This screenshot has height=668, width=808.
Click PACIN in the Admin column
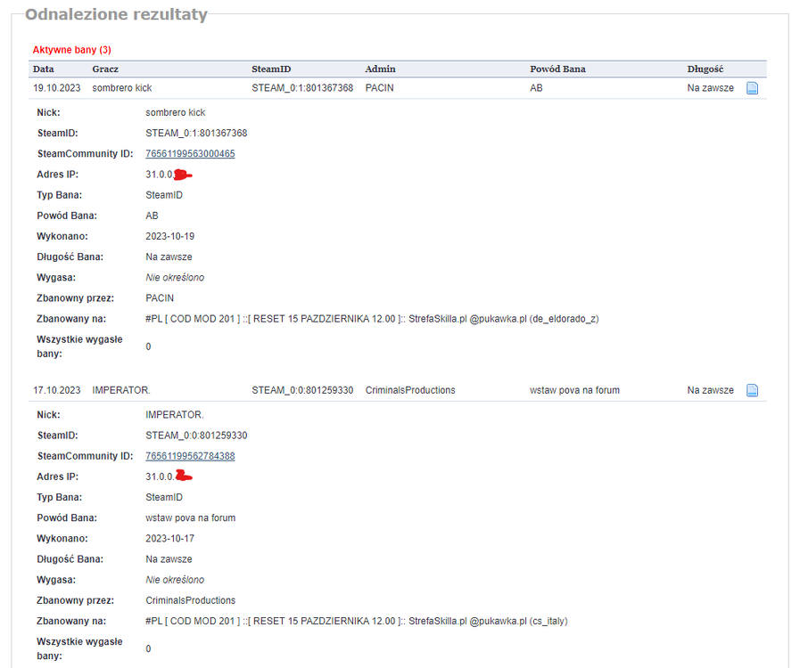tap(379, 88)
